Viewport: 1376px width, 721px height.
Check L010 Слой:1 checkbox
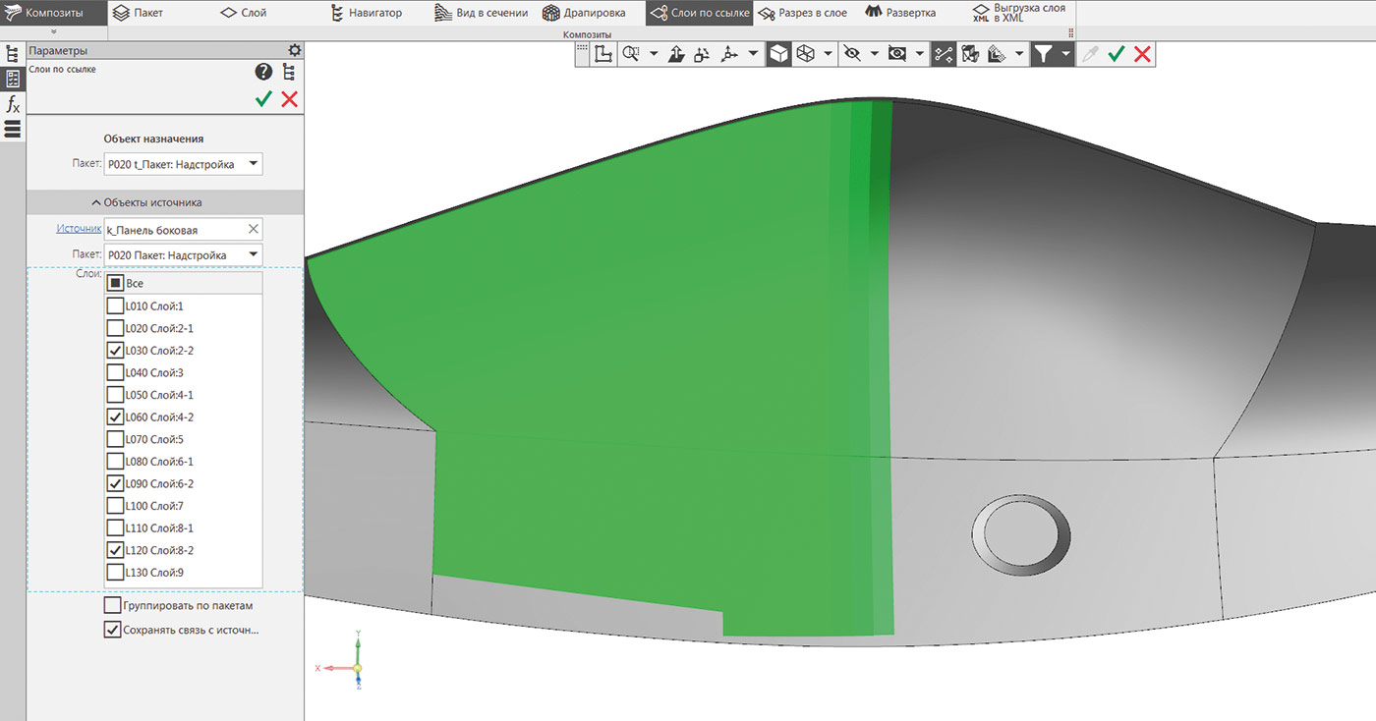[115, 306]
